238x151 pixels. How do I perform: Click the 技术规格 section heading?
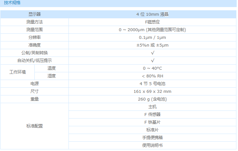pos(12,3)
